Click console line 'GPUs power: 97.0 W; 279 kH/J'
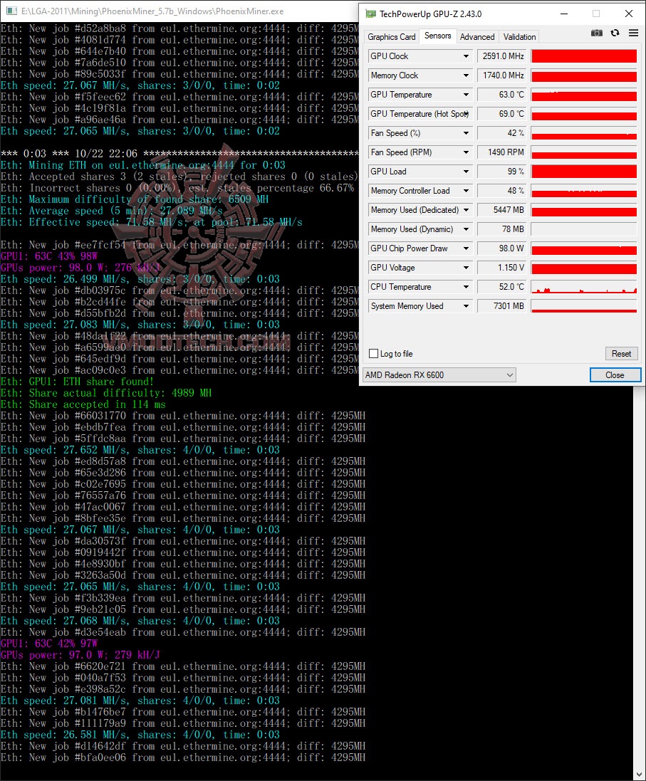The width and height of the screenshot is (646, 781). (80, 656)
